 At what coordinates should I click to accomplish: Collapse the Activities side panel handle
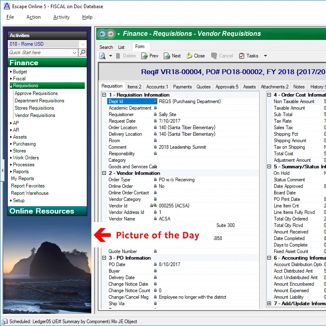(2, 170)
